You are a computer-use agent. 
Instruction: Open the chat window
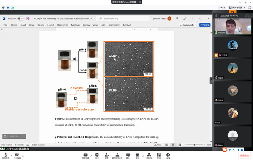pos(128,156)
